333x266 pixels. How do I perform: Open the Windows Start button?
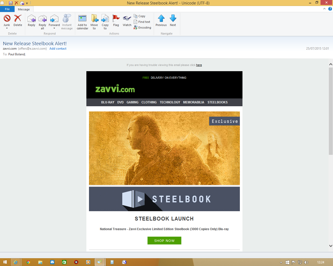(5, 262)
